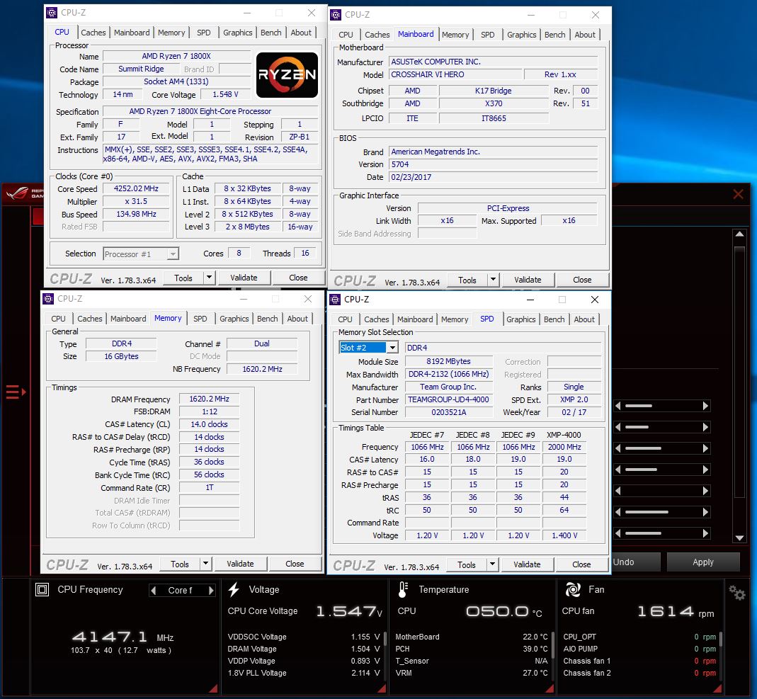757x699 pixels.
Task: Click the Apply button in the ROG app
Action: pyautogui.click(x=703, y=562)
